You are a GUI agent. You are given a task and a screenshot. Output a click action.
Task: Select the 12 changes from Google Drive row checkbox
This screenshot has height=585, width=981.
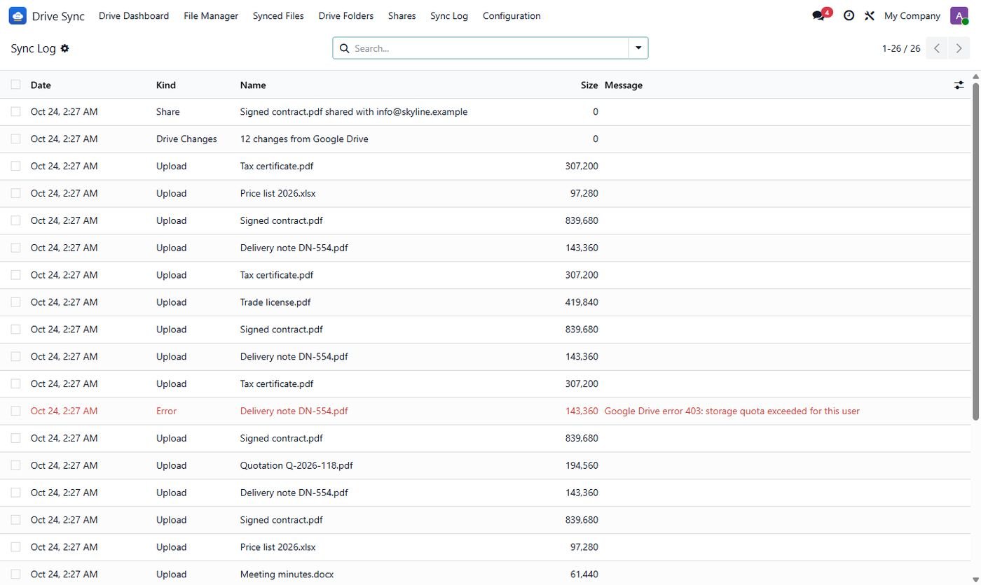pos(15,139)
